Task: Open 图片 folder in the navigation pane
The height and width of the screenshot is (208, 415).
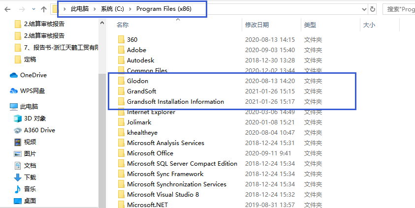Action: click(x=25, y=153)
